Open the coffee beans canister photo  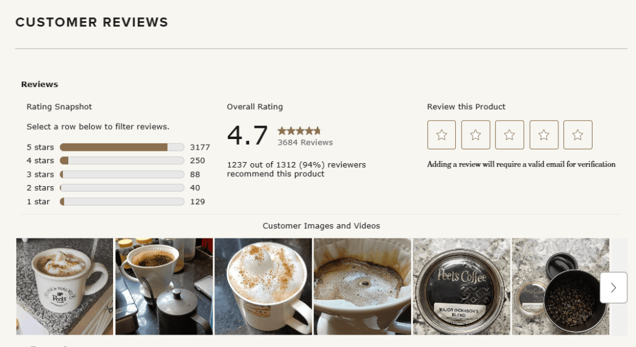coord(561,286)
